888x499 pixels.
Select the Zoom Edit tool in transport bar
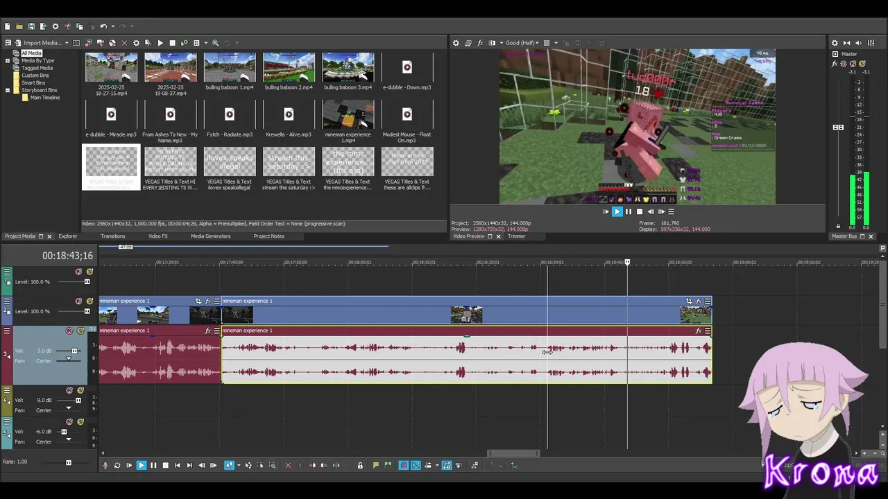272,465
